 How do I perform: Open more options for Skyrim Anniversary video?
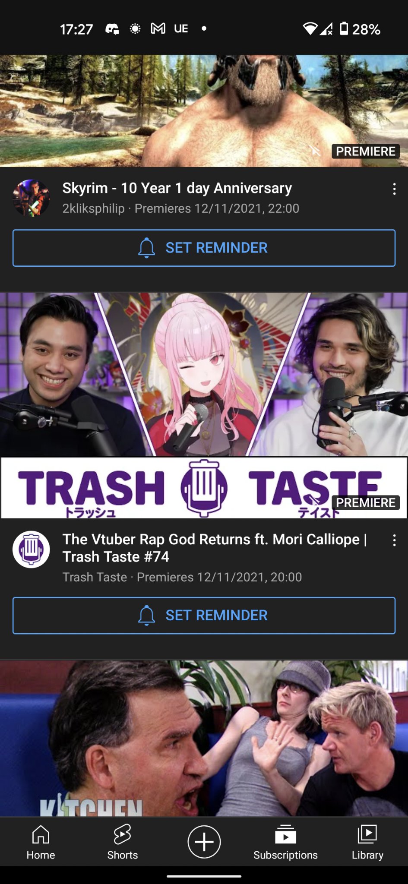click(394, 189)
